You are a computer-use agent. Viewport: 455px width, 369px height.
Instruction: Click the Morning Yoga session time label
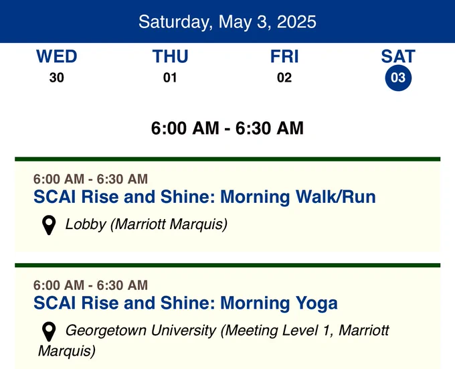pos(90,285)
